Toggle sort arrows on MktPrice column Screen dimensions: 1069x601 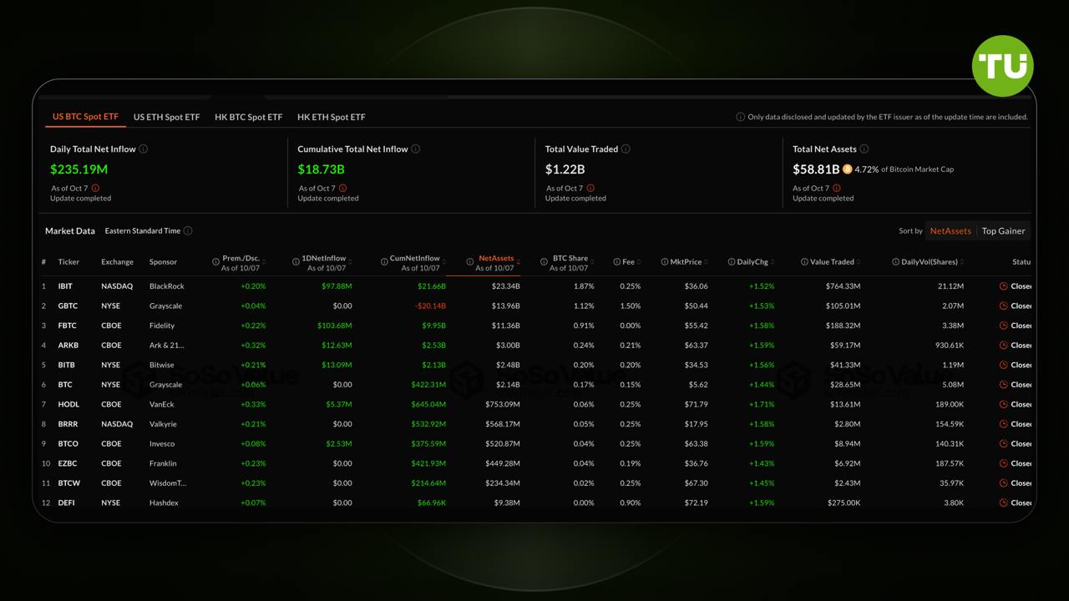pyautogui.click(x=706, y=262)
